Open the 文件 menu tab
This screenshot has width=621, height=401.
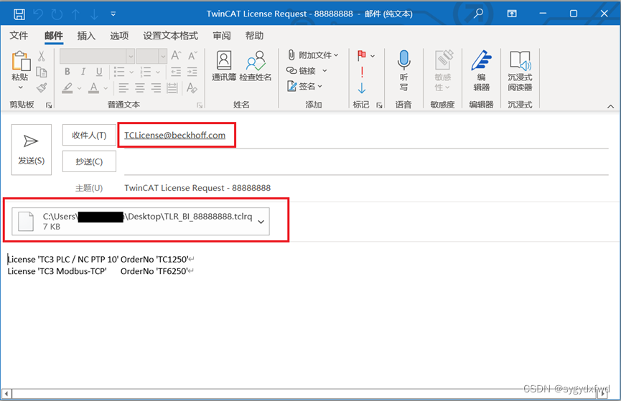click(x=19, y=36)
